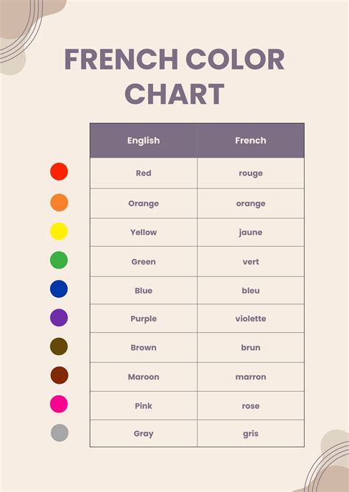Select the orange color dot
The image size is (349, 492).
click(x=59, y=203)
